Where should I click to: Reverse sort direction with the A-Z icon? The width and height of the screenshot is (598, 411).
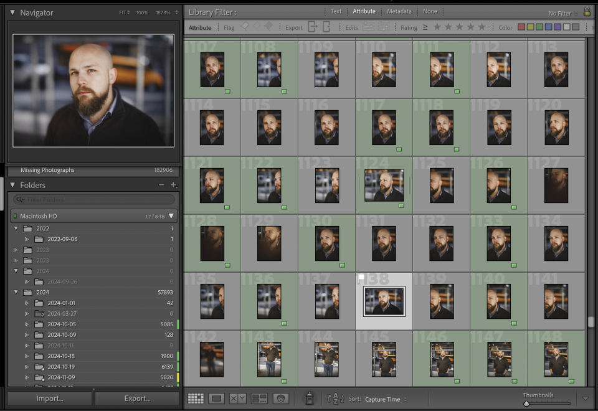[x=335, y=399]
